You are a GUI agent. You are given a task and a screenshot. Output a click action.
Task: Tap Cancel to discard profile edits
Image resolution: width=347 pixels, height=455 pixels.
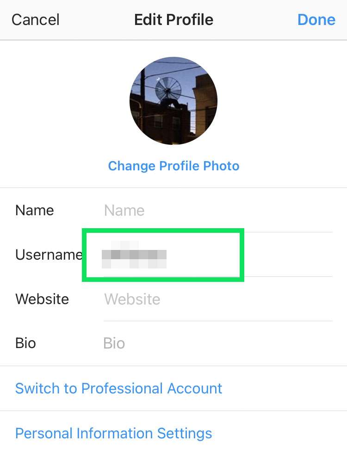click(36, 20)
